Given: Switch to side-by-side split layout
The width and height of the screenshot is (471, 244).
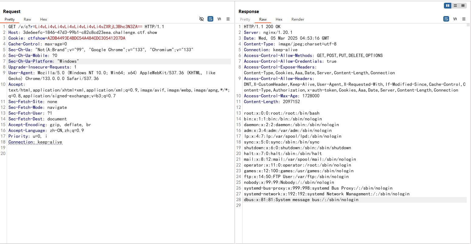Looking at the screenshot, I should click(x=448, y=5).
